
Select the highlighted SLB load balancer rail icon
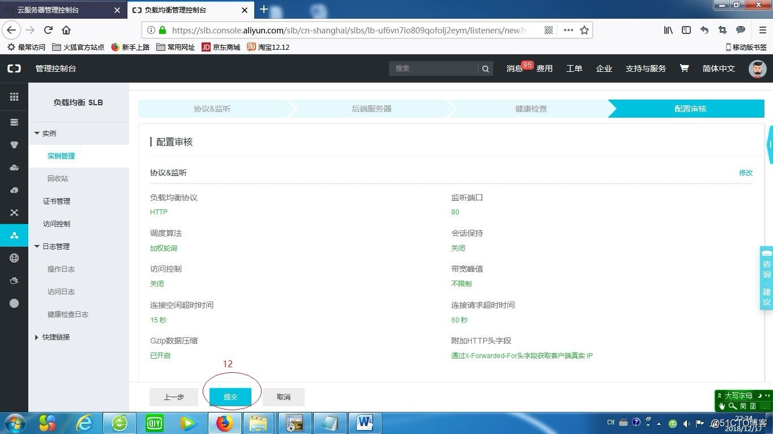point(14,235)
